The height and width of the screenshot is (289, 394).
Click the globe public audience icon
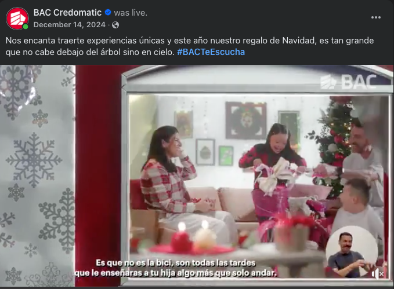point(115,25)
